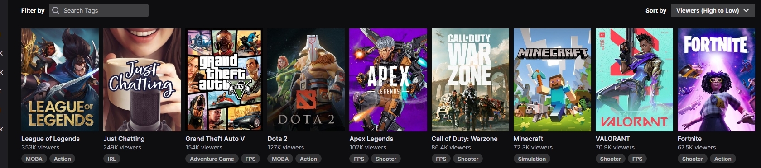This screenshot has width=761, height=168.
Task: Open the League of Legends cover art
Action: pyautogui.click(x=60, y=80)
